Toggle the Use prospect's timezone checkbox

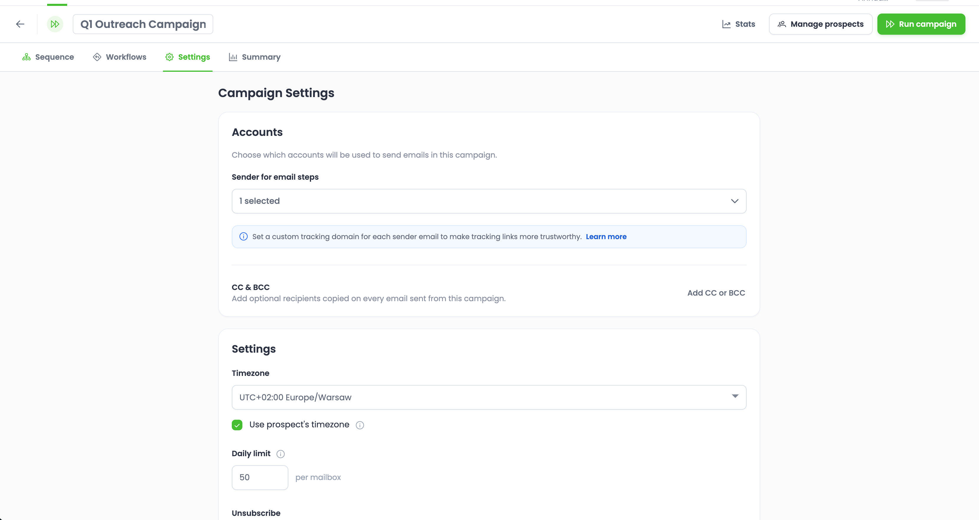(x=237, y=425)
